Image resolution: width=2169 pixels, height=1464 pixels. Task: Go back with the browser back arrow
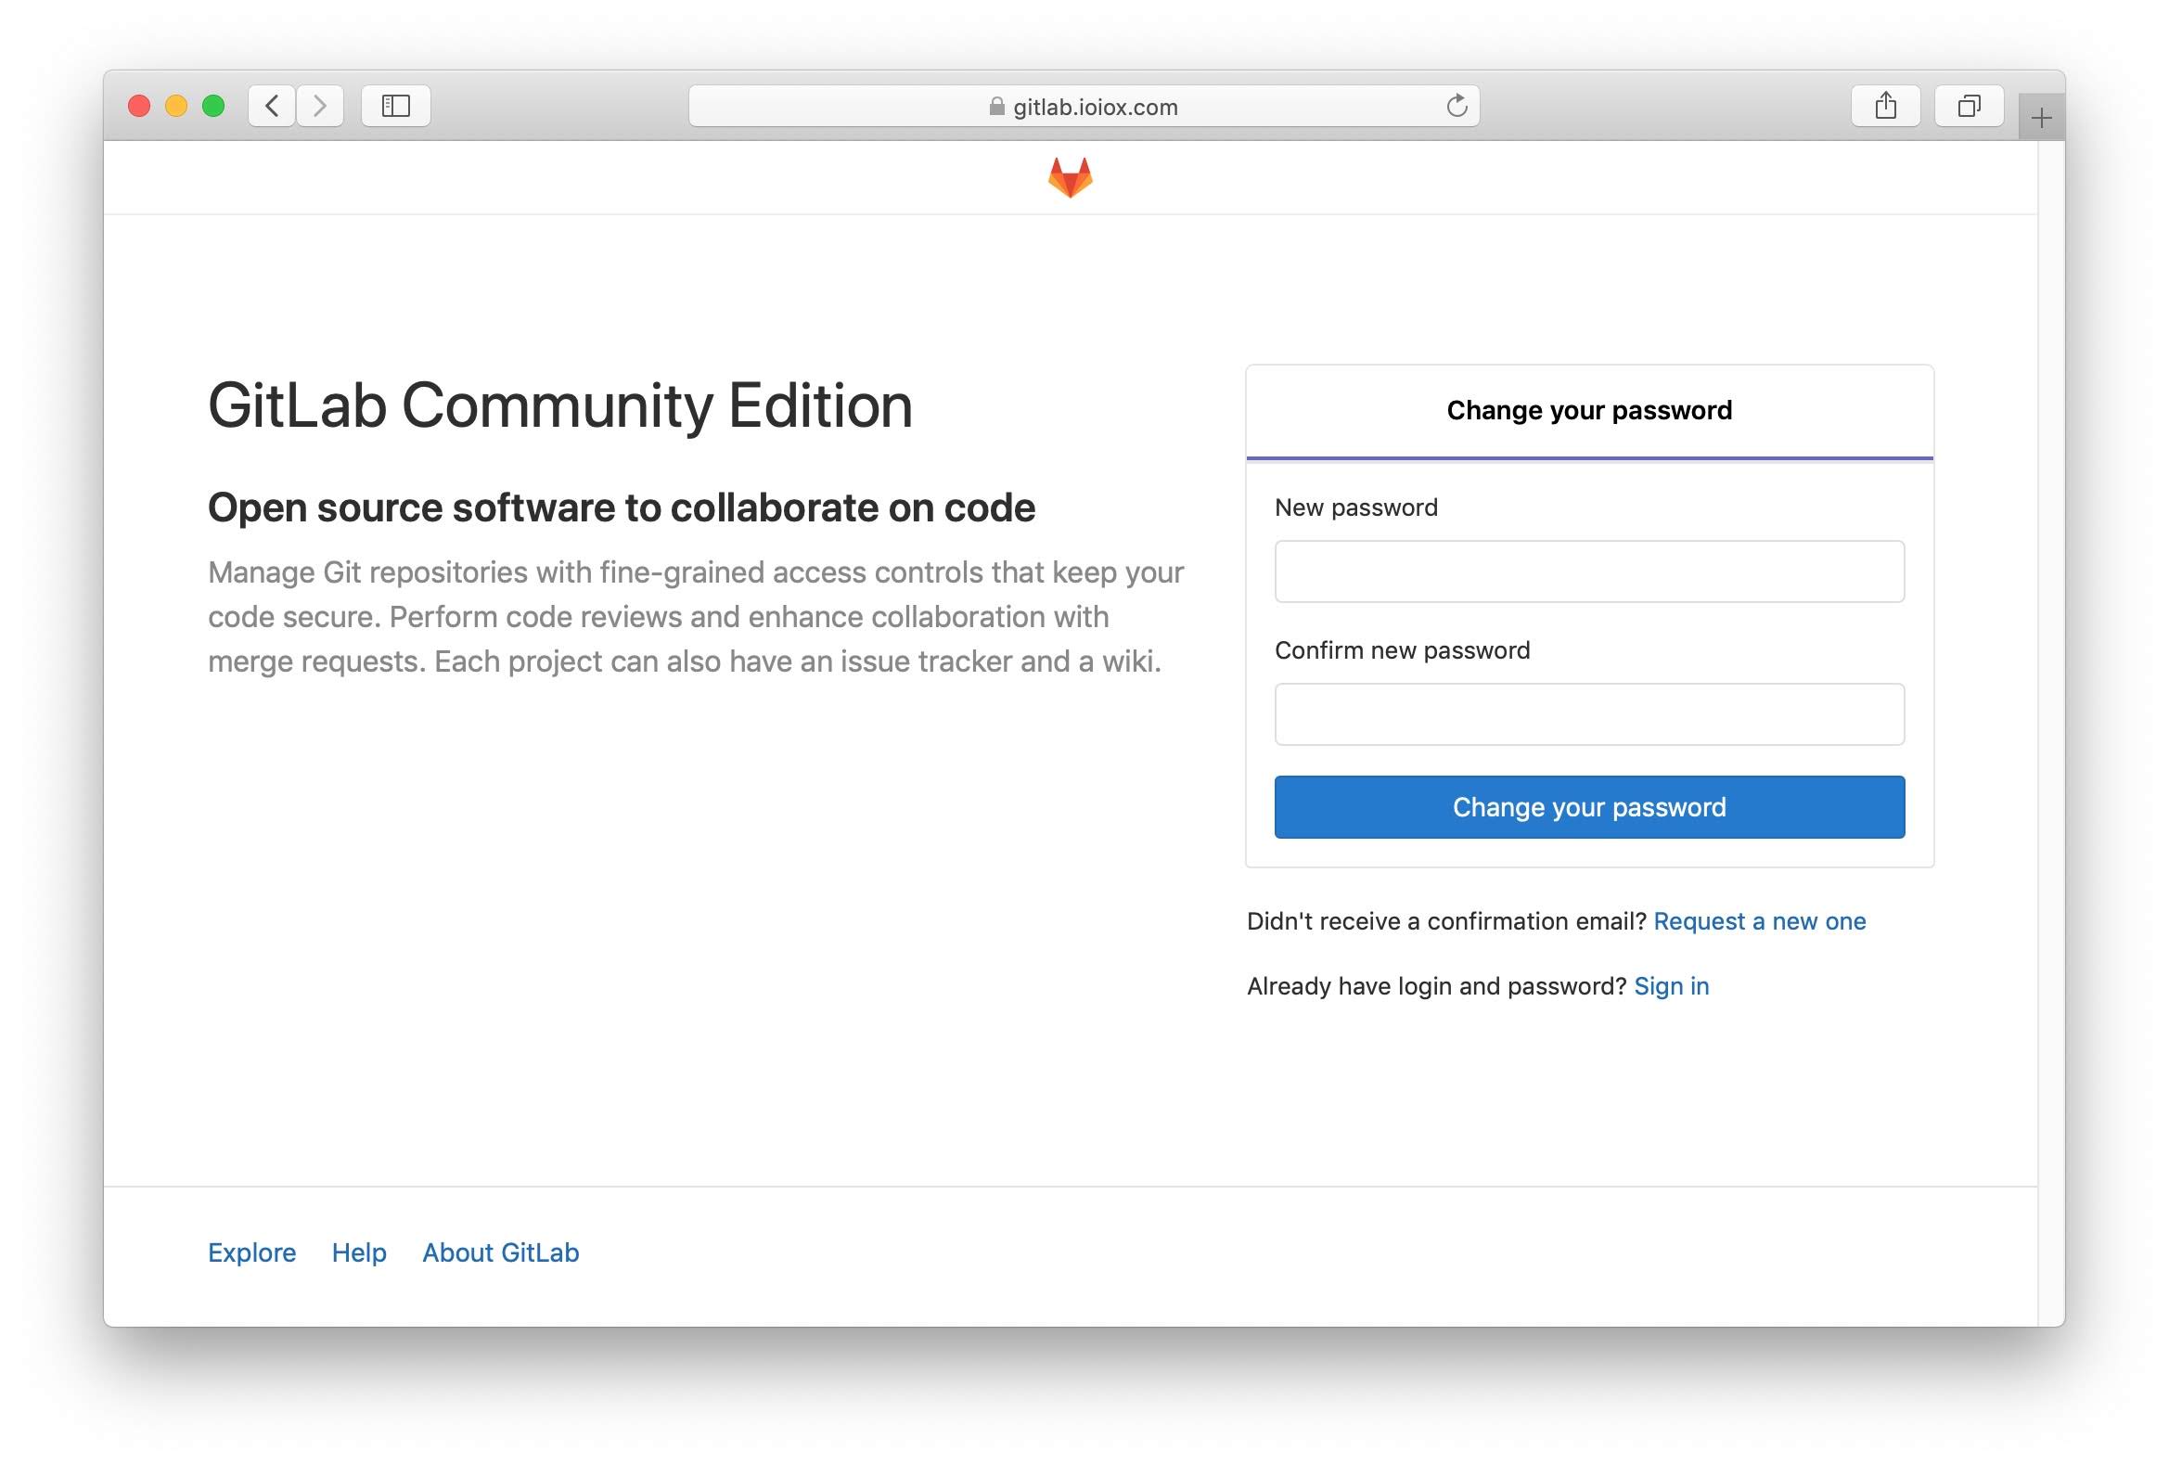[x=272, y=106]
